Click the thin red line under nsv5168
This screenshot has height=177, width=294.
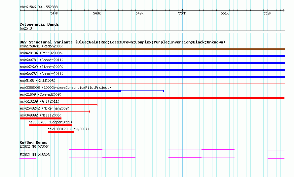tap(152, 84)
